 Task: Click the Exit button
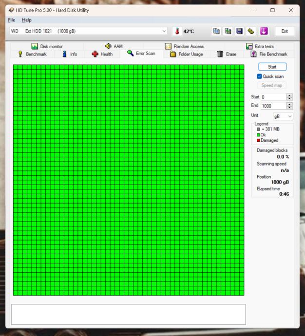285,31
